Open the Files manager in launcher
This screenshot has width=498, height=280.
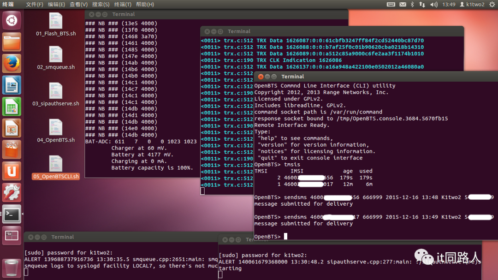pyautogui.click(x=12, y=42)
